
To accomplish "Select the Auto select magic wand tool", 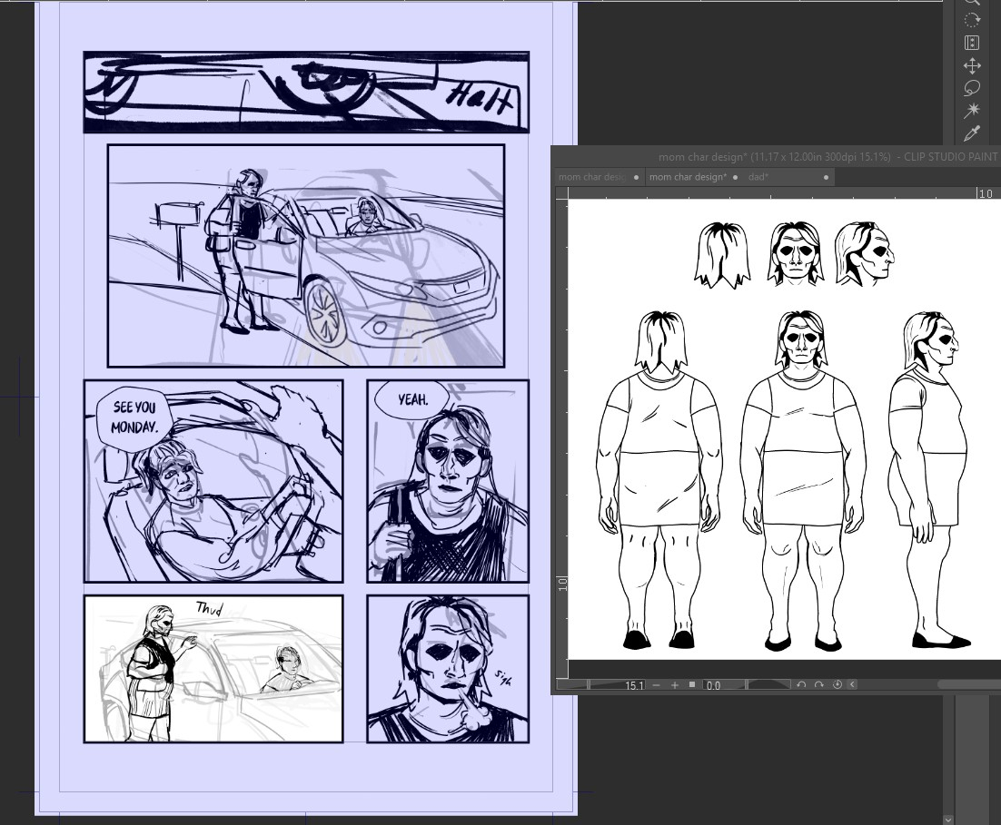I will pos(972,111).
